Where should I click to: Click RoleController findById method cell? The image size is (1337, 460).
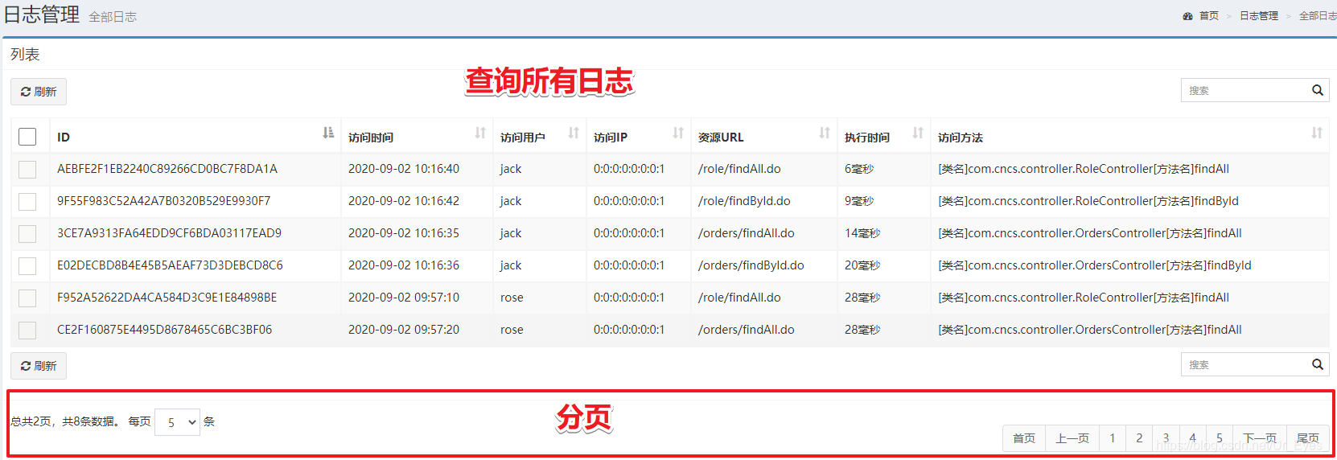(1088, 201)
